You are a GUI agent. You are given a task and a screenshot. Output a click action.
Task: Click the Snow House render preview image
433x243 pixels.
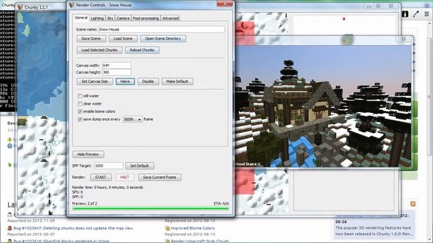[323, 106]
